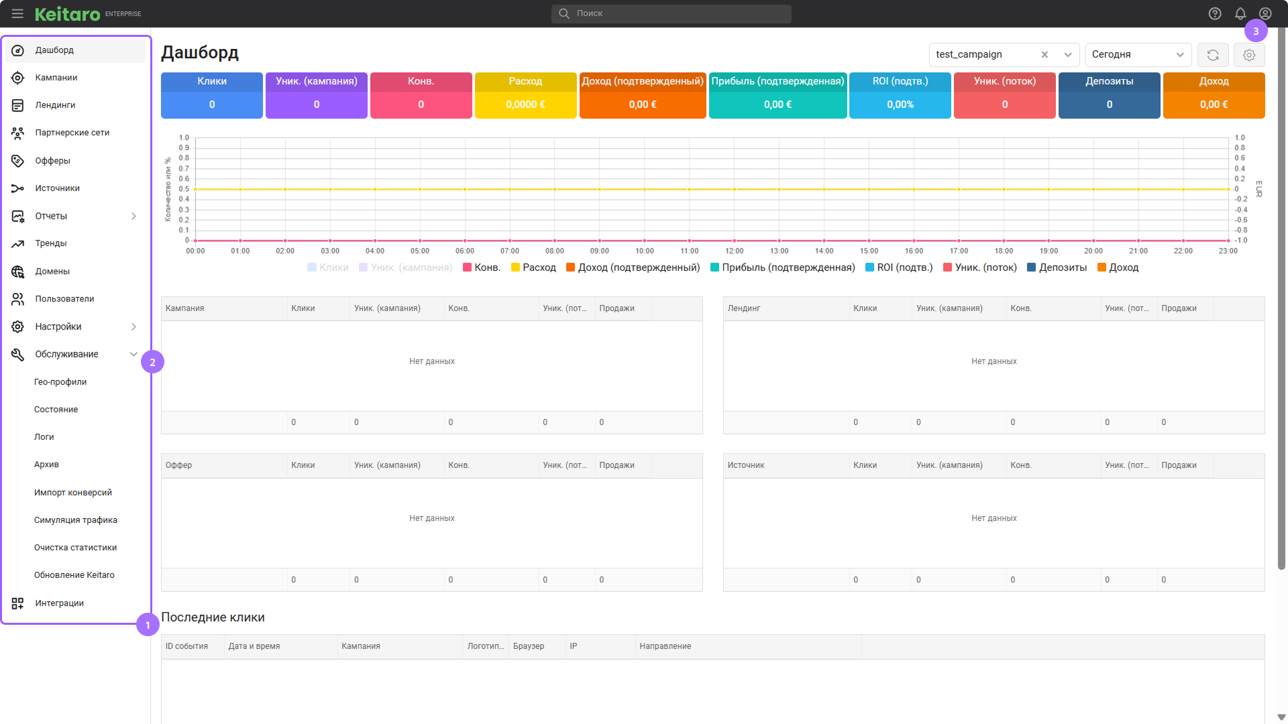Viewport: 1288px width, 724px height.
Task: Open the notifications bell icon
Action: (x=1240, y=13)
